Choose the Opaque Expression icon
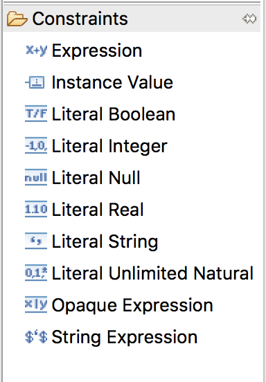266x382 pixels. coord(36,304)
